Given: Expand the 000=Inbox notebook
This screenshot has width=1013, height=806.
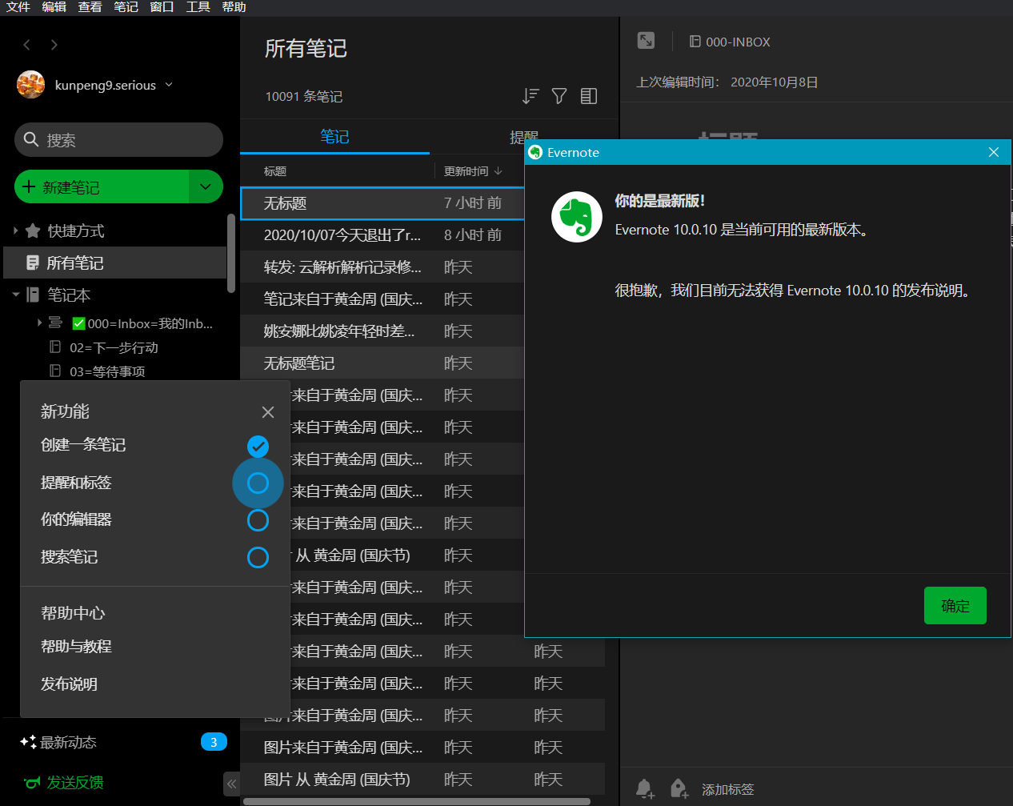Looking at the screenshot, I should (39, 323).
